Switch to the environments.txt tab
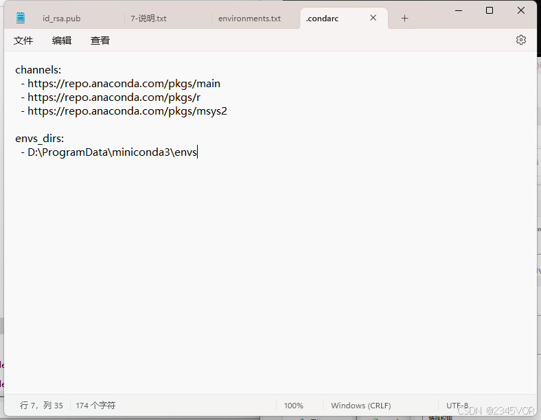This screenshot has width=541, height=420. coord(249,19)
